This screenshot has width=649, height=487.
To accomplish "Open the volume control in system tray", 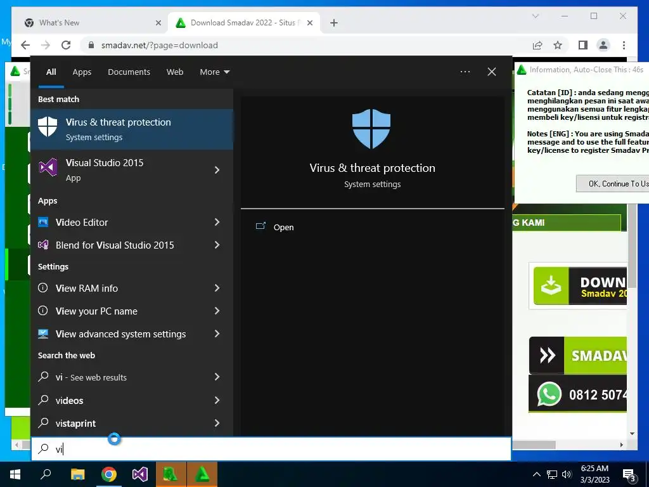I will [x=567, y=474].
